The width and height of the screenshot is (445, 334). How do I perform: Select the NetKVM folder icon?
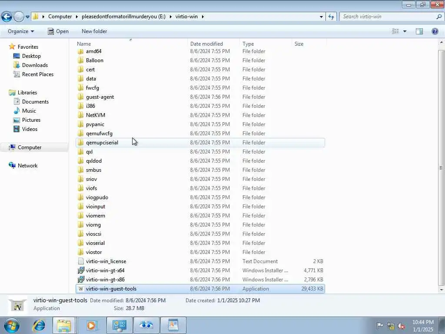80,115
